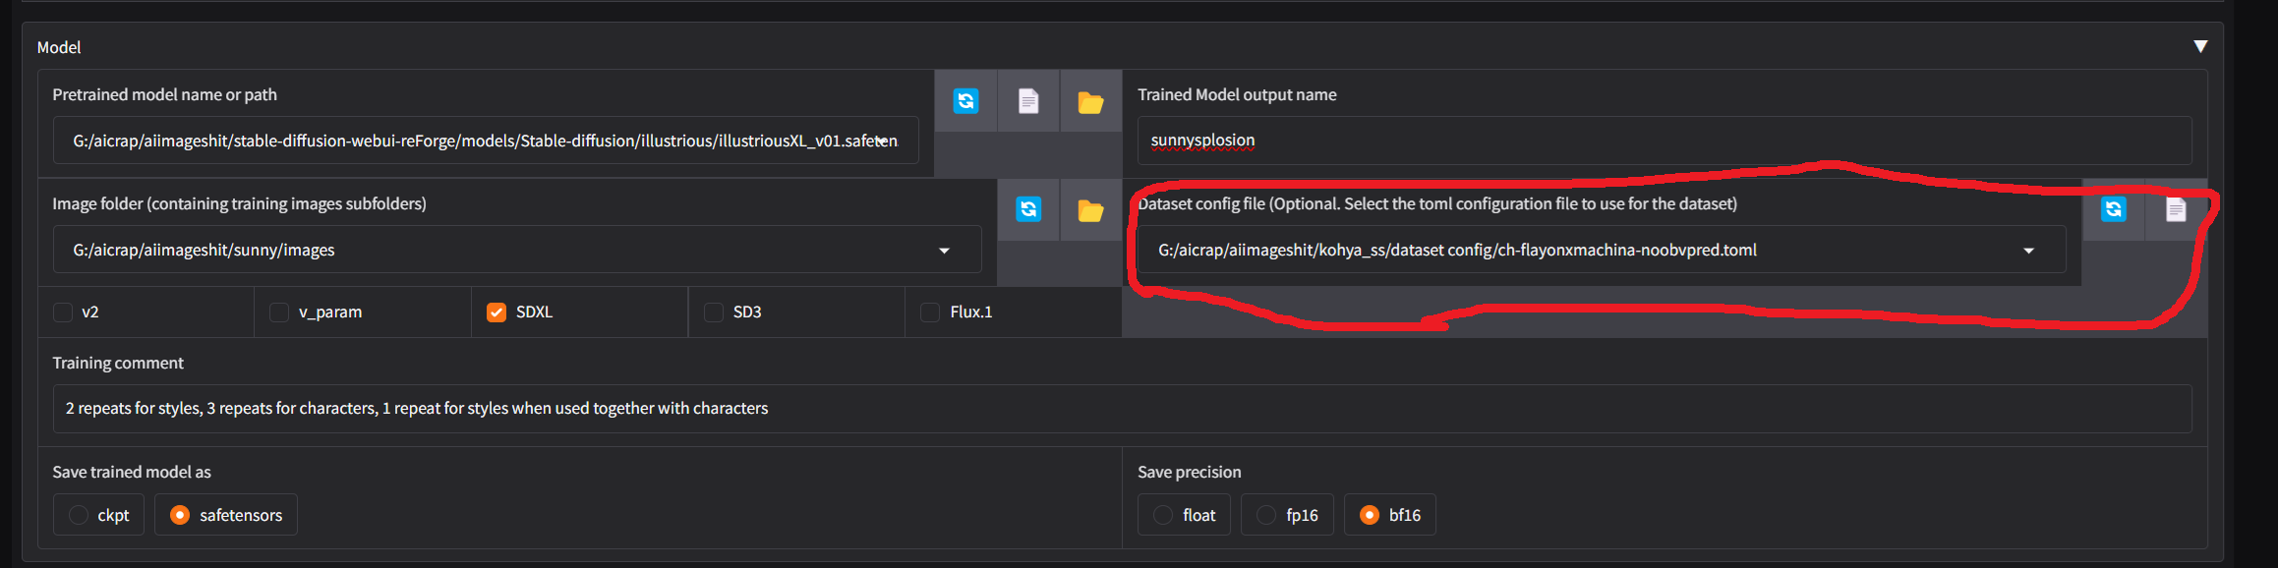Expand the image folder dropdown
Viewport: 2278px width, 568px height.
coord(944,251)
